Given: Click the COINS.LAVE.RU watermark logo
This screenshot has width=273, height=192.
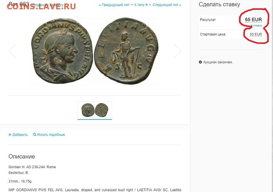Looking at the screenshot, I should pyautogui.click(x=41, y=6).
